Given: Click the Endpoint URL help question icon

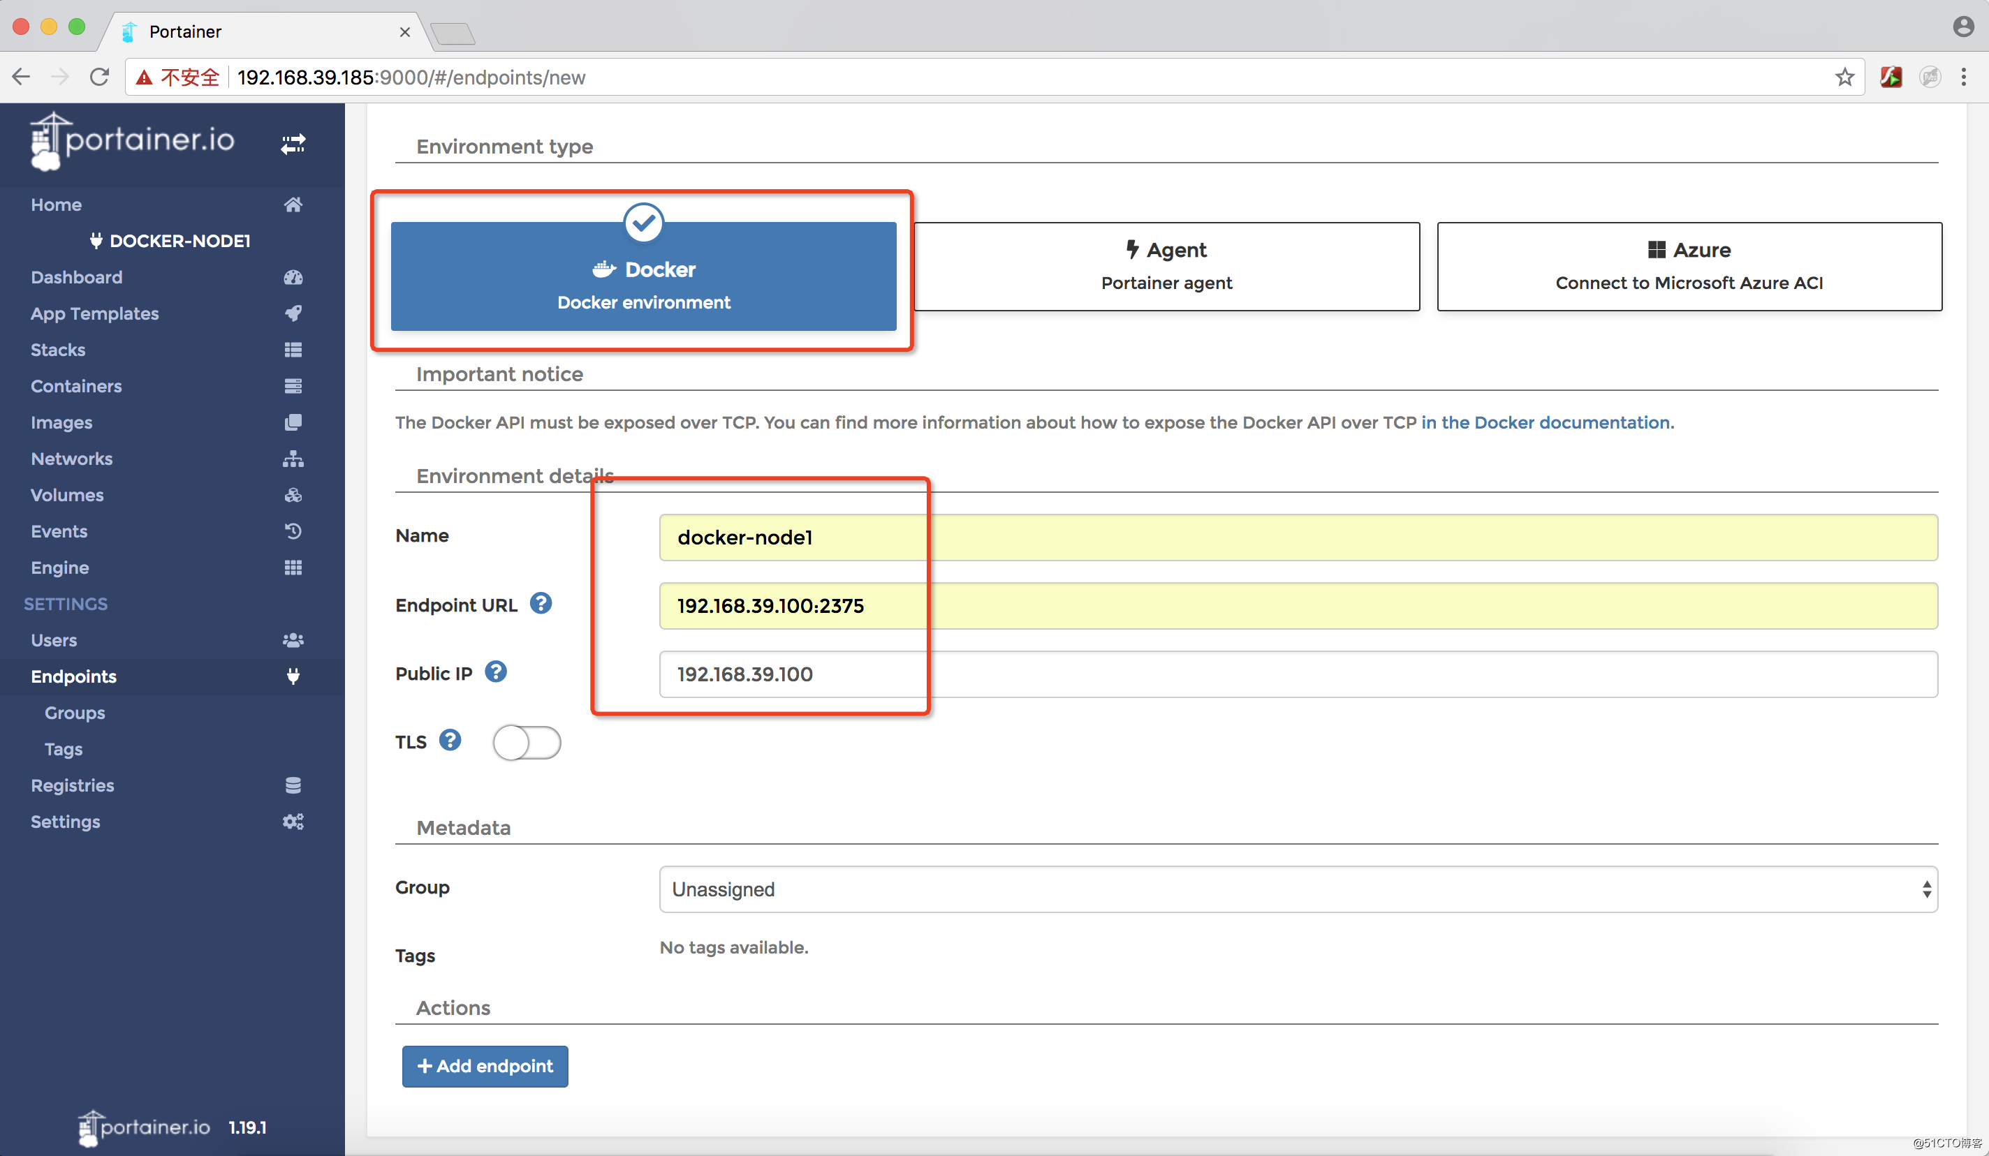Looking at the screenshot, I should pyautogui.click(x=541, y=604).
